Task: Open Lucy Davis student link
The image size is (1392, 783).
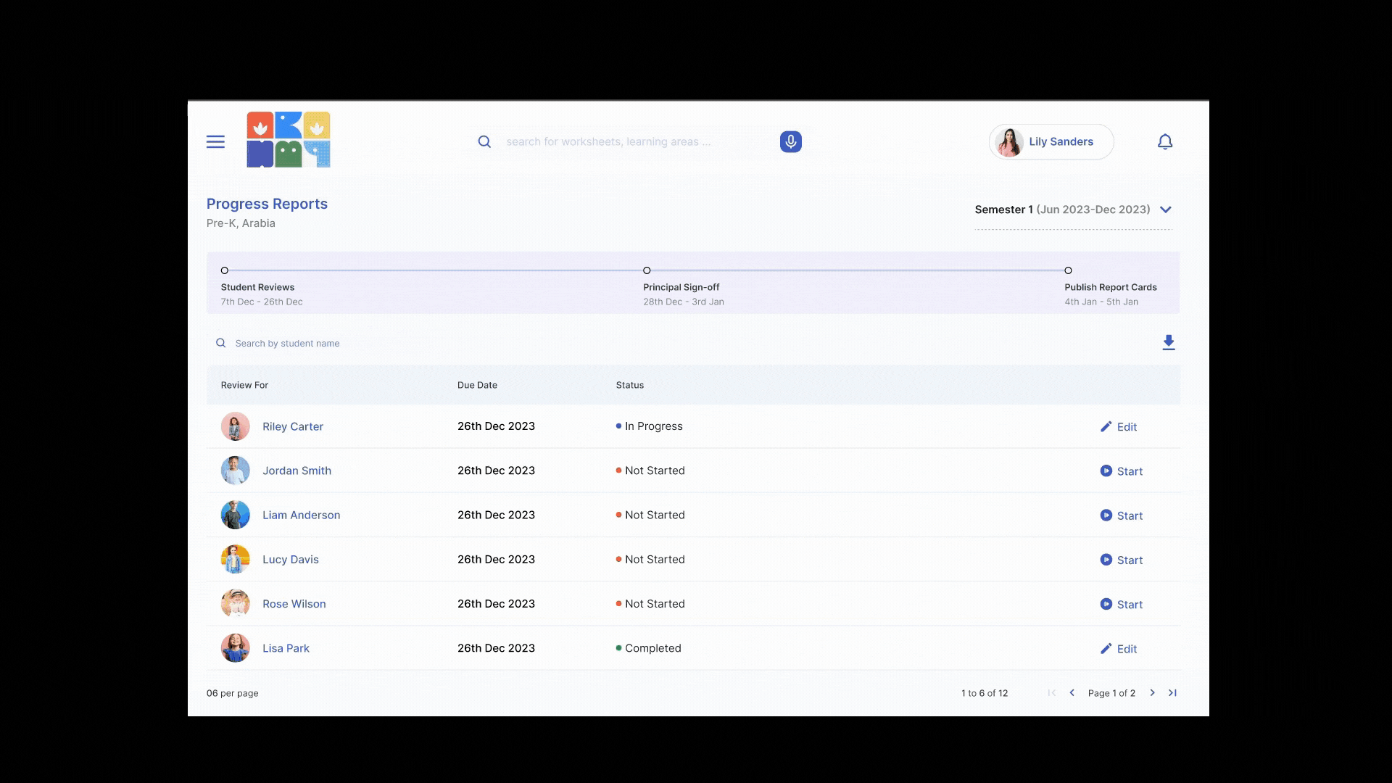Action: [290, 560]
